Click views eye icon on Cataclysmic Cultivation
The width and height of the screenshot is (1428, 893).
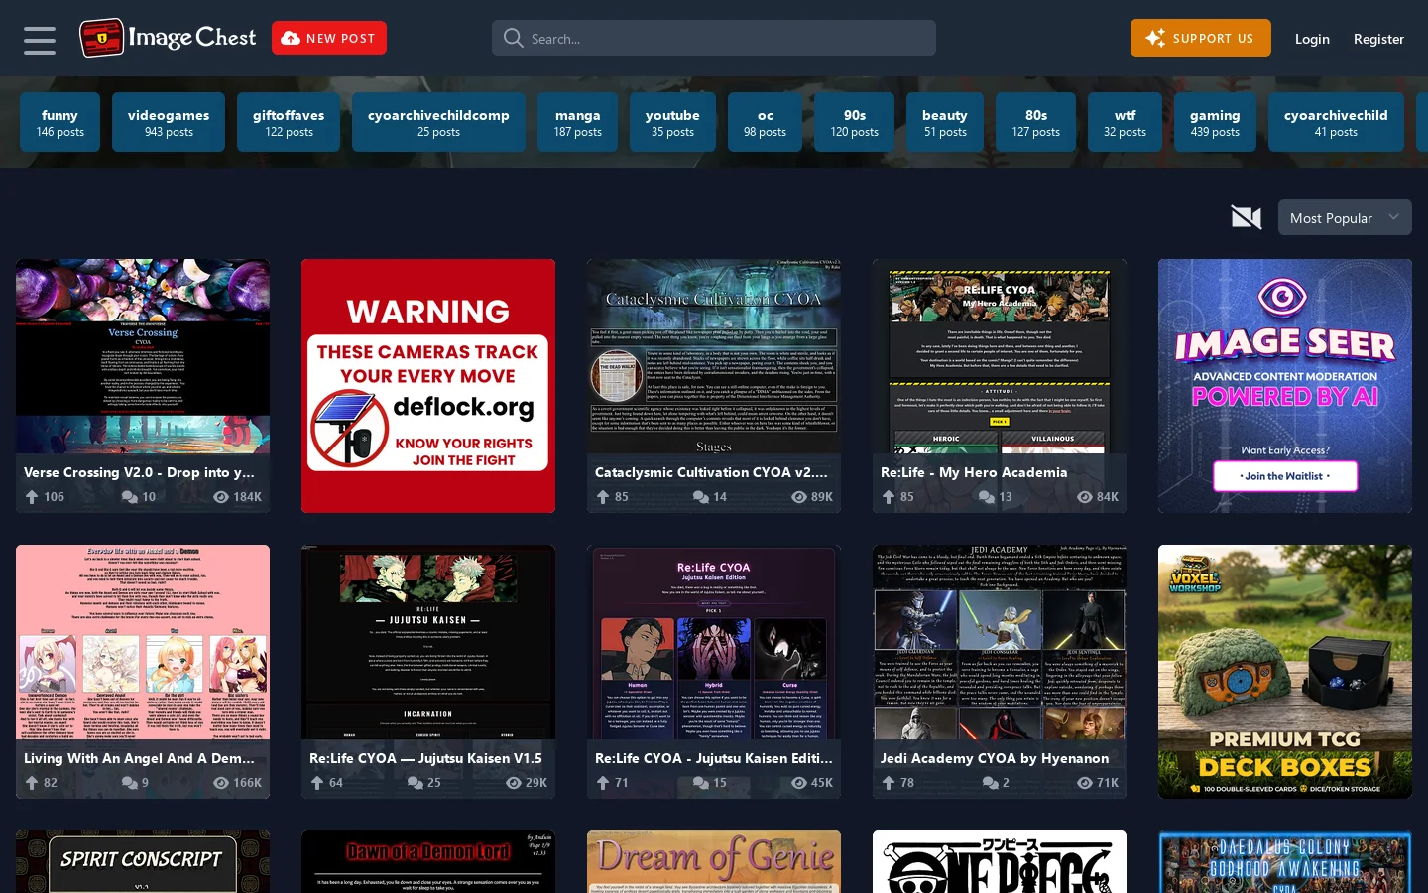tap(799, 497)
